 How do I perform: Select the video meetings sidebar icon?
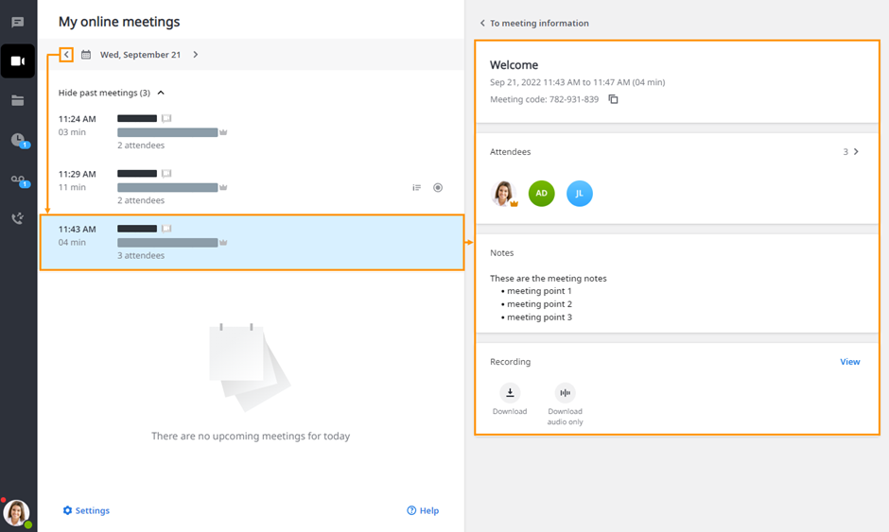[18, 60]
